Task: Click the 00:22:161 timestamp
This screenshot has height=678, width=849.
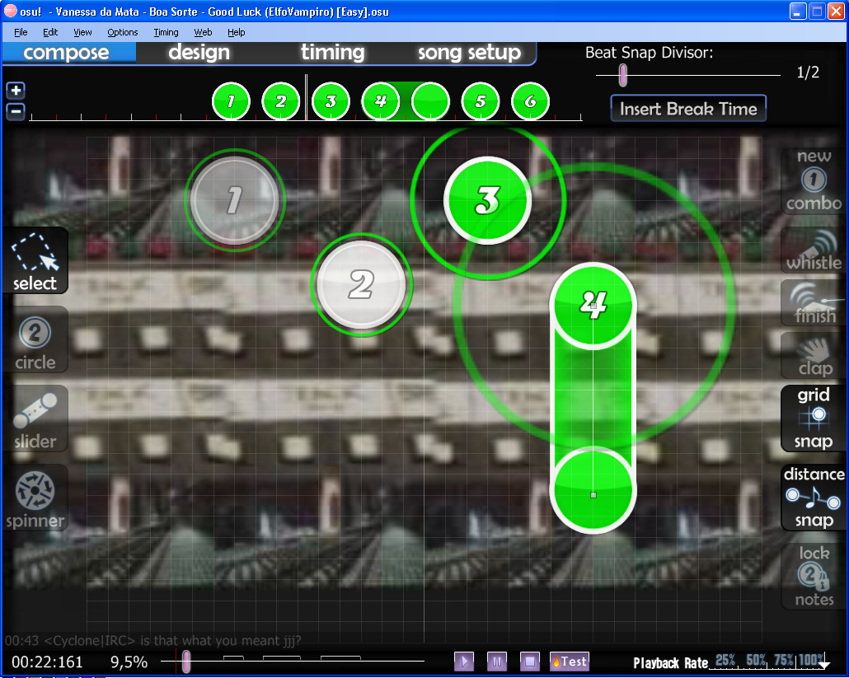Action: (x=47, y=662)
